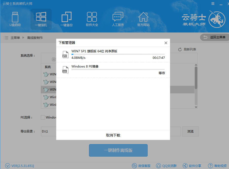Click the 浏览 browse button
This screenshot has height=169, width=229.
click(x=190, y=131)
